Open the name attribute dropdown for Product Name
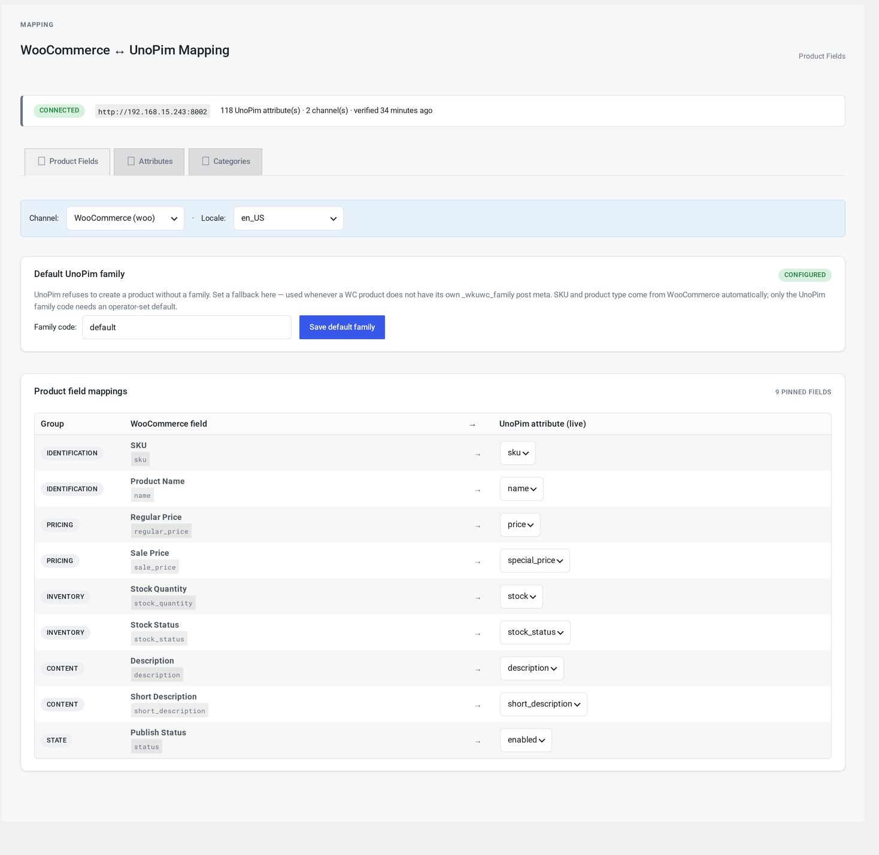Screen dimensions: 879x855 [522, 489]
